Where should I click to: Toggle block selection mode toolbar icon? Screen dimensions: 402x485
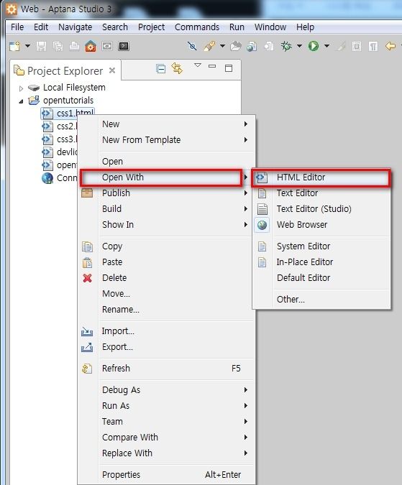[x=357, y=47]
